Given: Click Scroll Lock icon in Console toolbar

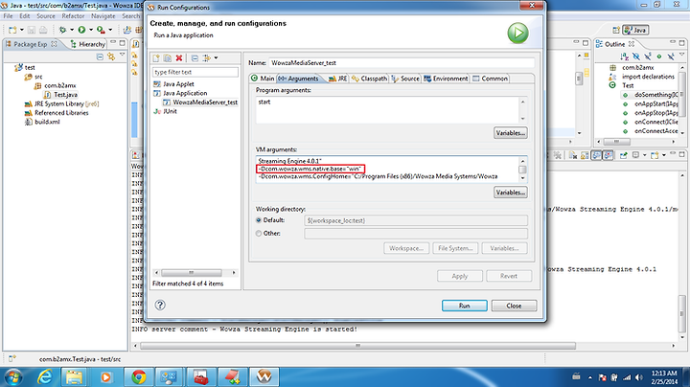Looking at the screenshot, I should coord(585,155).
